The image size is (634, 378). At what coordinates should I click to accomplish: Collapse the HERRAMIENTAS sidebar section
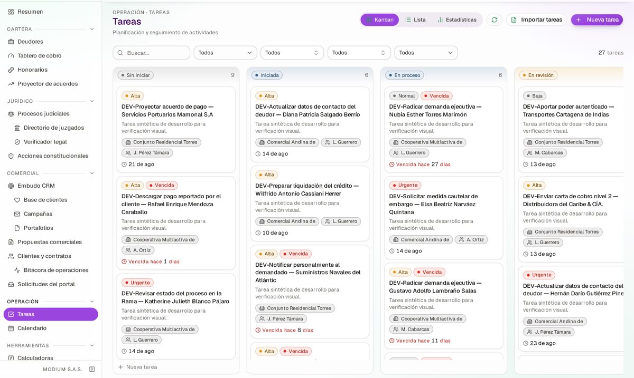(92, 345)
